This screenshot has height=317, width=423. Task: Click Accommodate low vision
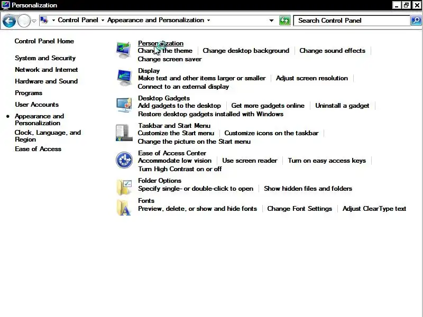[175, 161]
